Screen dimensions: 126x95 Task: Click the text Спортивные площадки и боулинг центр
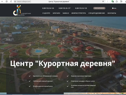[x=83, y=81]
